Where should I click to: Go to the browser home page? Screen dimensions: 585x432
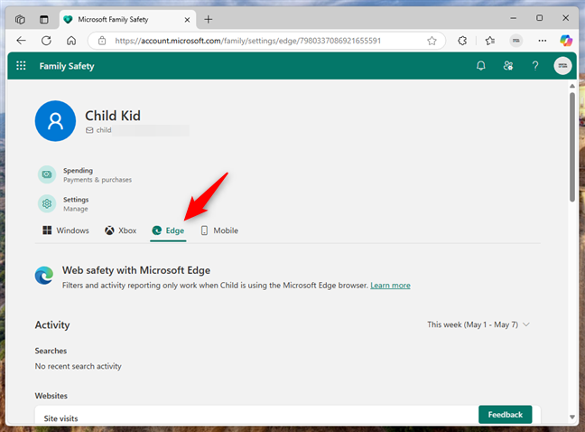(x=71, y=41)
